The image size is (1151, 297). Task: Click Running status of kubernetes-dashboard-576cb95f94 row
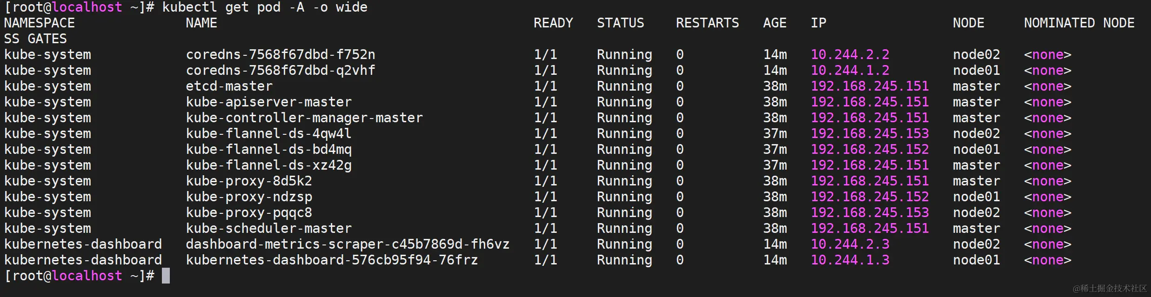[624, 260]
